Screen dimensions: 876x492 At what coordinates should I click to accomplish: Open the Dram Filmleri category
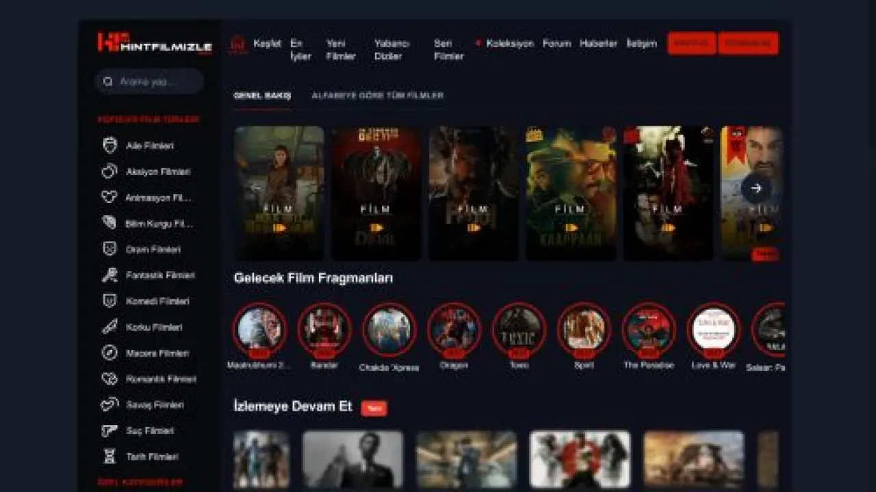tap(153, 249)
